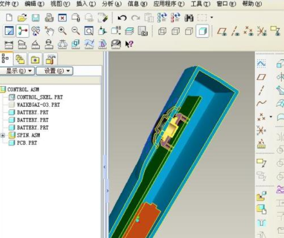284x238 pixels.
Task: Open the 应用程序 (Applications) menu
Action: tap(169, 3)
